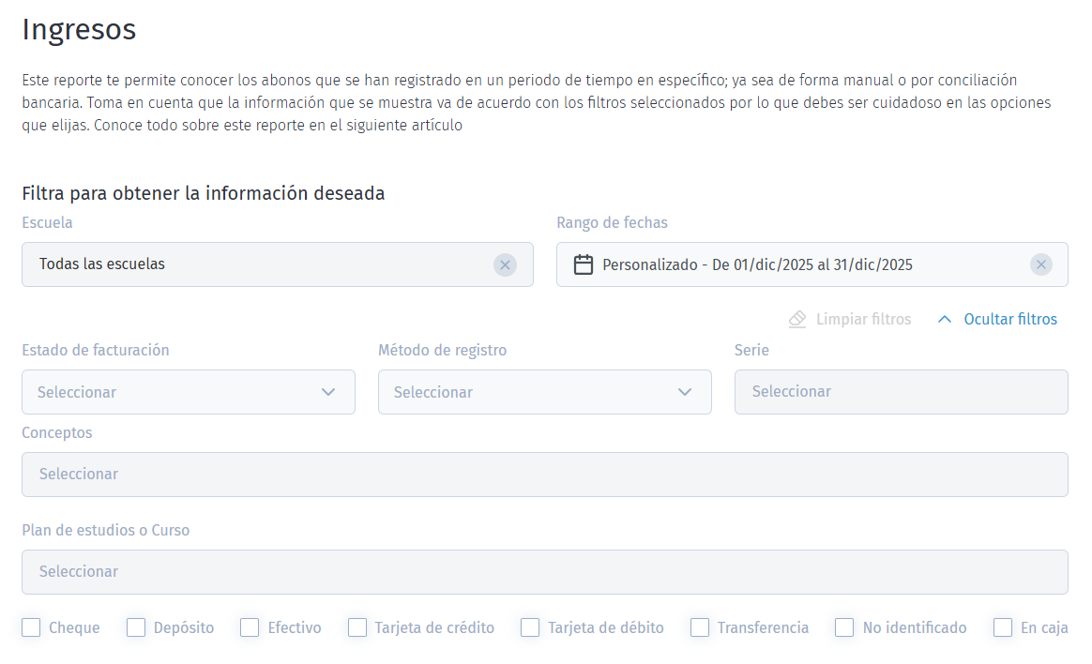Open the Conceptos selector
The width and height of the screenshot is (1092, 664).
point(545,475)
